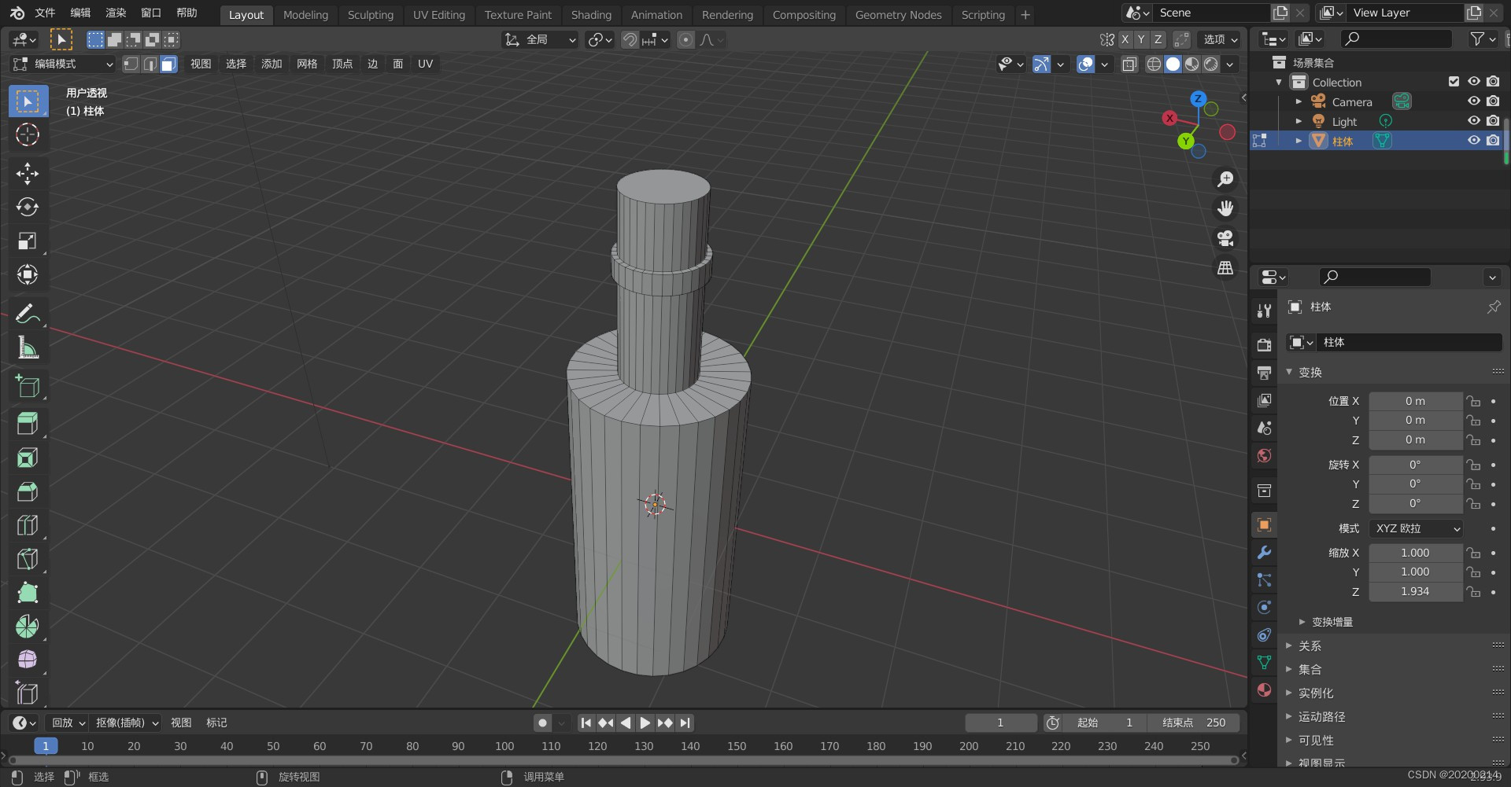1511x787 pixels.
Task: Switch to the Sculpting workspace tab
Action: tap(370, 15)
